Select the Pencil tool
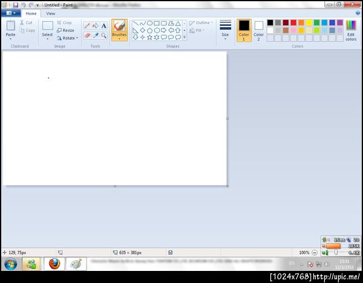 pyautogui.click(x=87, y=25)
